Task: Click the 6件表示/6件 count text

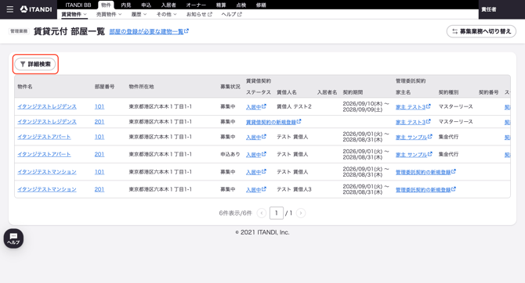Action: pos(235,213)
